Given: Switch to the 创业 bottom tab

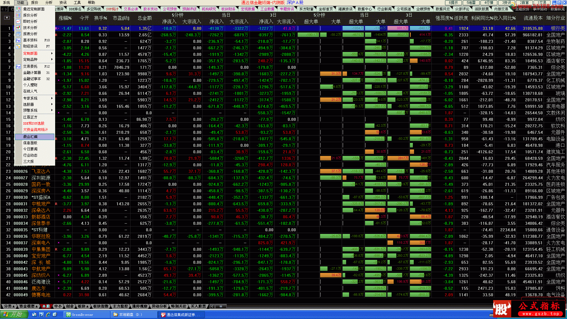Looking at the screenshot, I should pyautogui.click(x=70, y=306).
